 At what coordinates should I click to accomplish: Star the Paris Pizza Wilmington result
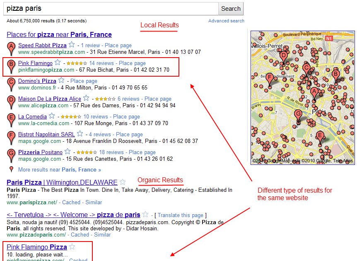[123, 182]
